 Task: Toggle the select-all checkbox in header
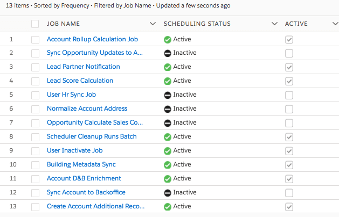pyautogui.click(x=36, y=24)
